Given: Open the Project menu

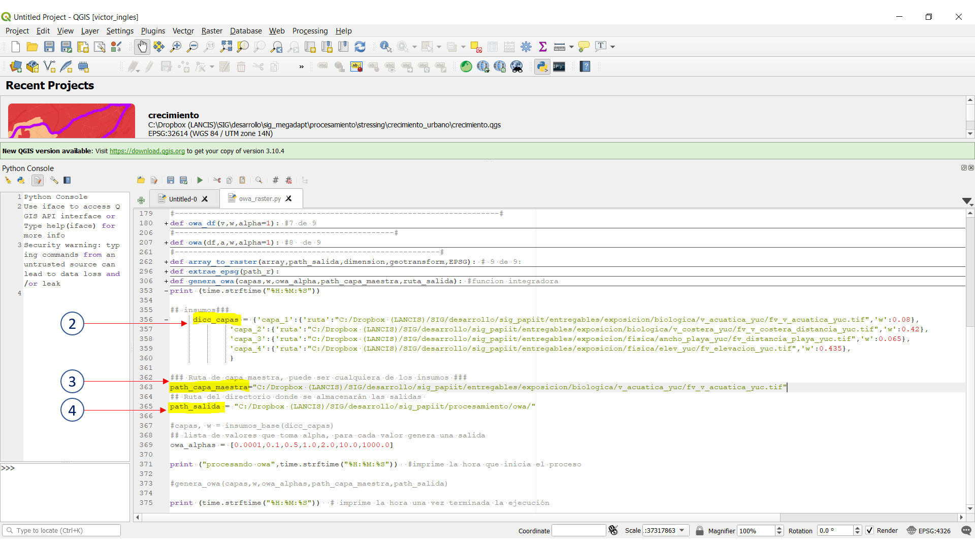Looking at the screenshot, I should (x=17, y=31).
